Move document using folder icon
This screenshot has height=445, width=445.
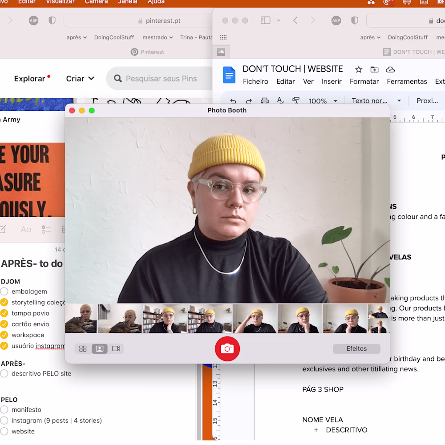click(x=374, y=69)
